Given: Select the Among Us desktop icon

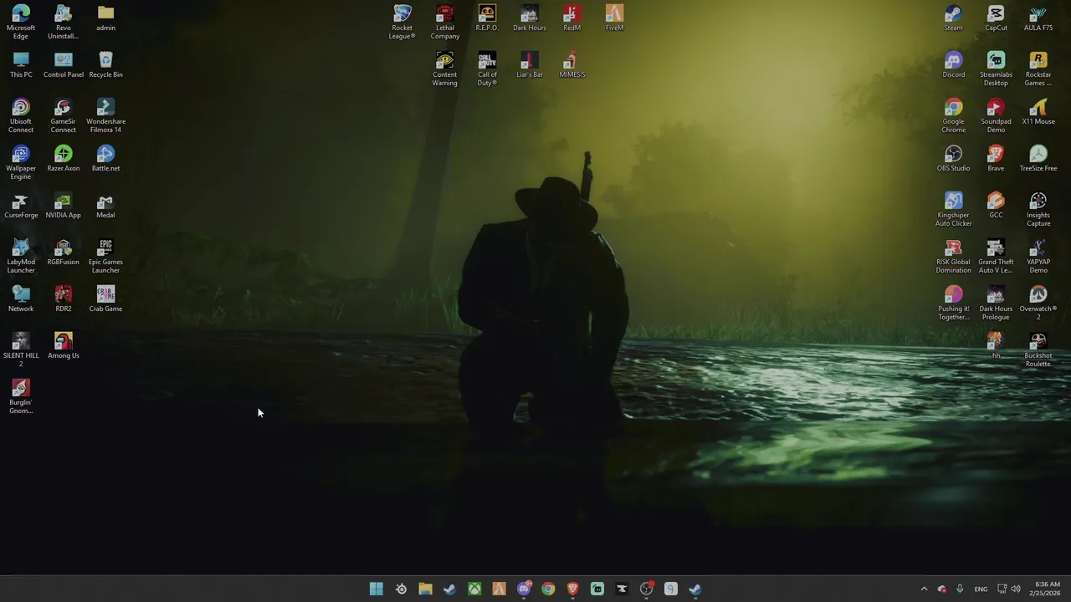Looking at the screenshot, I should pyautogui.click(x=64, y=345).
